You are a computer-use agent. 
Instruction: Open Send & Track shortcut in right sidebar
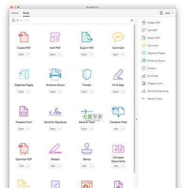pyautogui.click(x=152, y=99)
